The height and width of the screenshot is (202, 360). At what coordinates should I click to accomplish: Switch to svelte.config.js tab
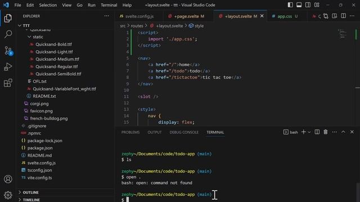(x=139, y=16)
